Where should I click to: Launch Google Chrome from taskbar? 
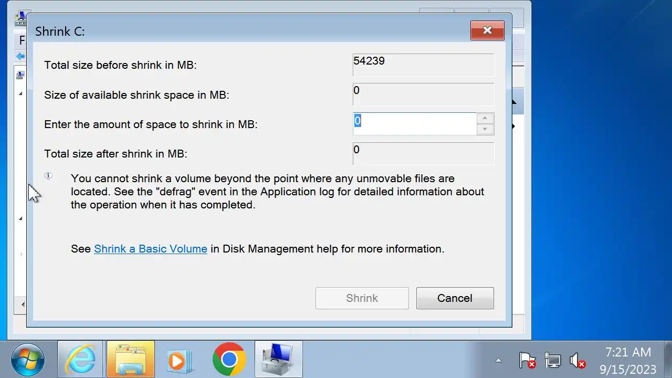[229, 360]
